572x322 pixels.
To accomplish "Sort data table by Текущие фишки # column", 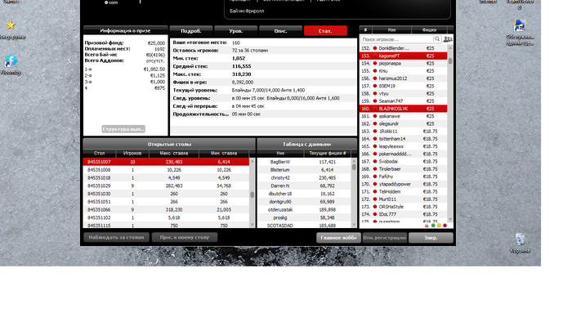I will tap(327, 153).
